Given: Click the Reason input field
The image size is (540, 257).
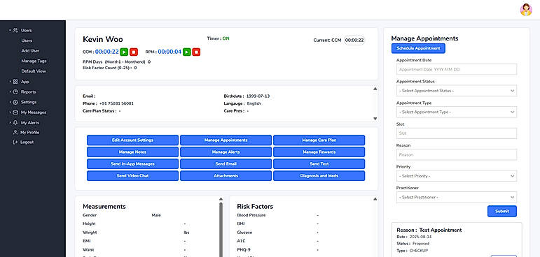Looking at the screenshot, I should tap(457, 154).
